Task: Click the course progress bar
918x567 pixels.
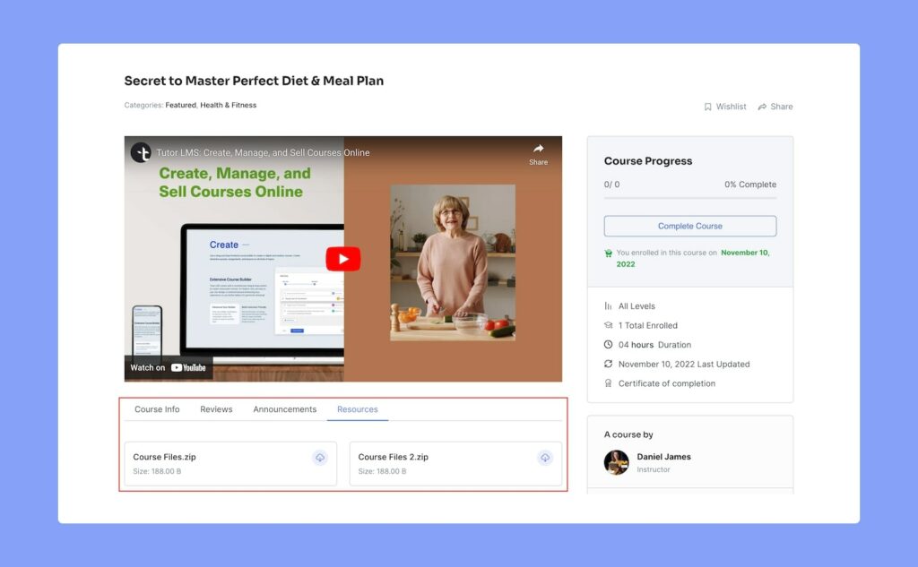Action: (x=689, y=198)
